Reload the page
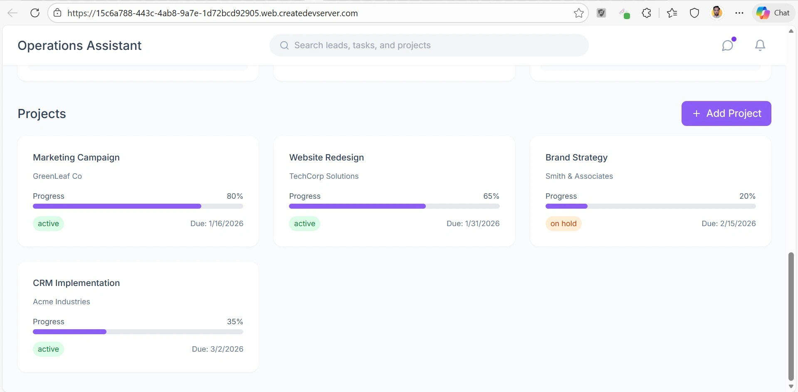 35,13
